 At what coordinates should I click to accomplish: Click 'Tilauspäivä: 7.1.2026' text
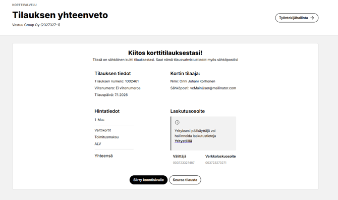pos(111,95)
